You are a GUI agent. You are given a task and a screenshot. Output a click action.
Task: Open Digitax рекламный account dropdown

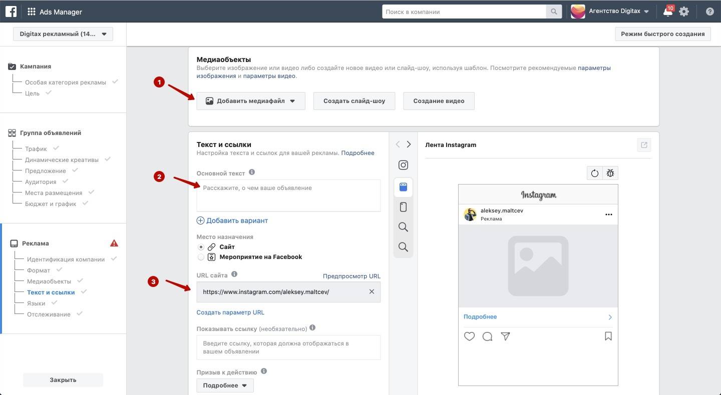click(63, 34)
